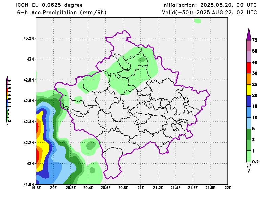Click the colorbar label '30'

pyautogui.click(x=255, y=73)
